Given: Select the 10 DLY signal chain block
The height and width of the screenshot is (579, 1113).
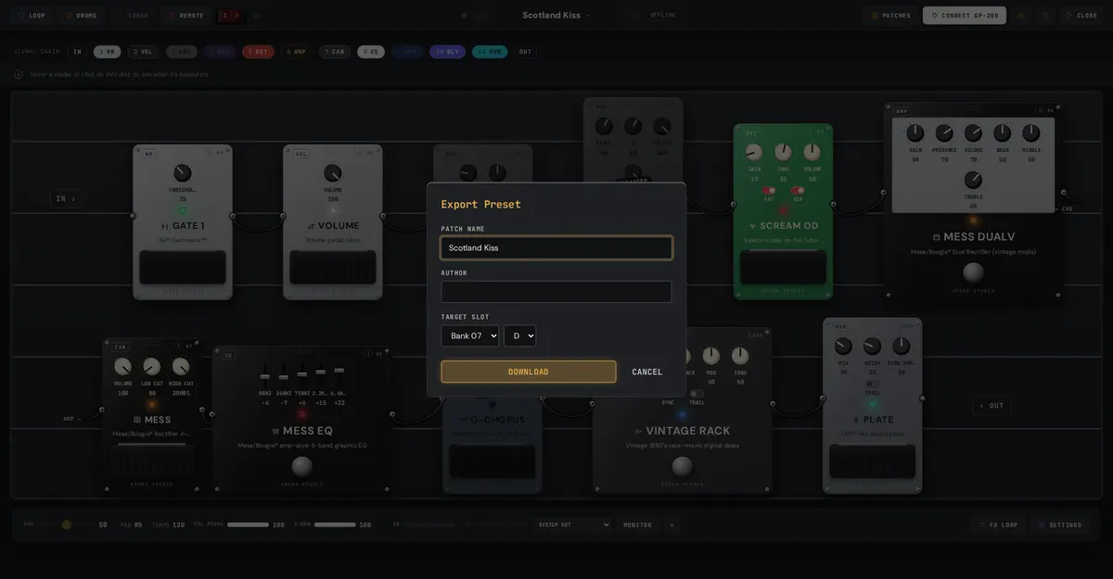Looking at the screenshot, I should 447,52.
